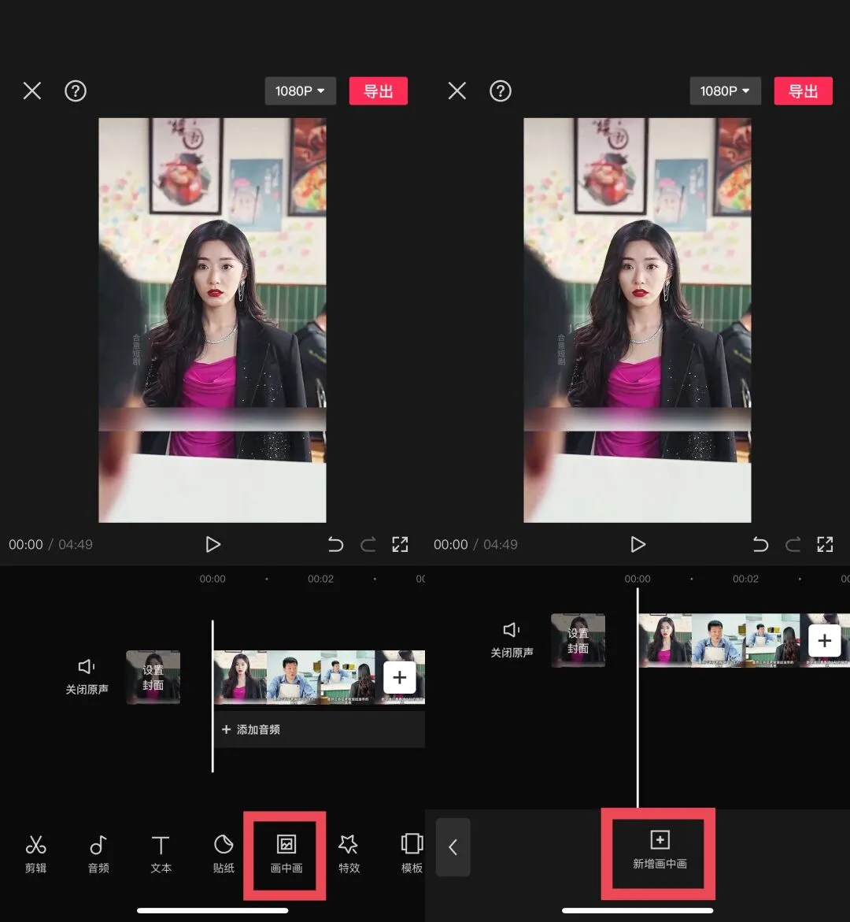Play the video in right screen
This screenshot has height=922, width=850.
pyautogui.click(x=637, y=545)
